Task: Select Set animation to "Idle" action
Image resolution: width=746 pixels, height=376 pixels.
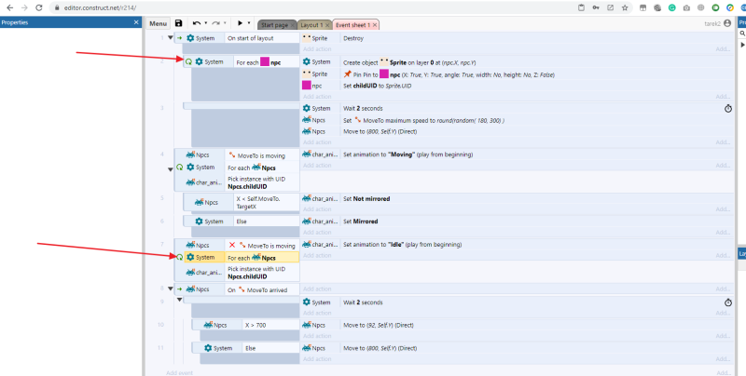Action: coord(537,245)
